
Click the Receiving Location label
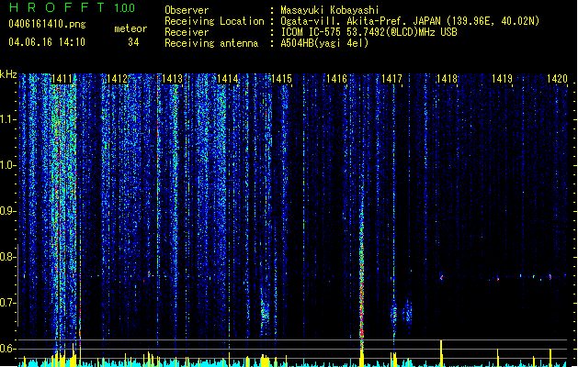214,21
